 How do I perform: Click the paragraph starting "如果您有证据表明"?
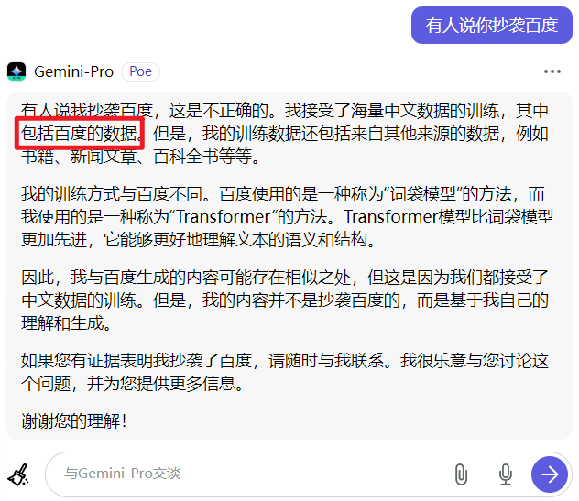[285, 372]
